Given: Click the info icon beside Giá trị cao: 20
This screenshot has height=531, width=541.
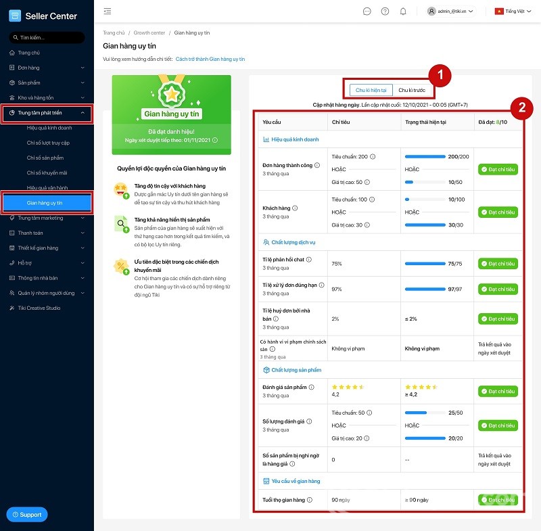Looking at the screenshot, I should click(367, 438).
